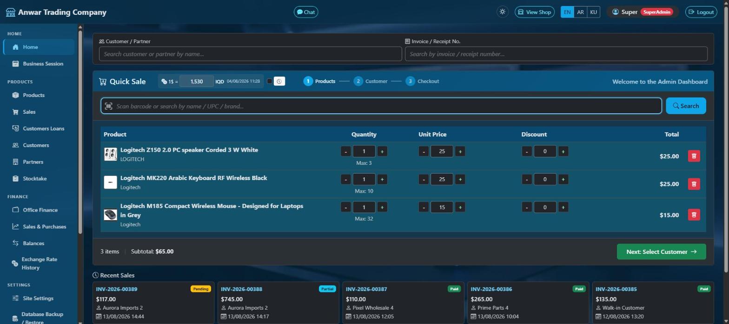Click the barcode scanner icon in search
The width and height of the screenshot is (729, 324).
point(108,106)
